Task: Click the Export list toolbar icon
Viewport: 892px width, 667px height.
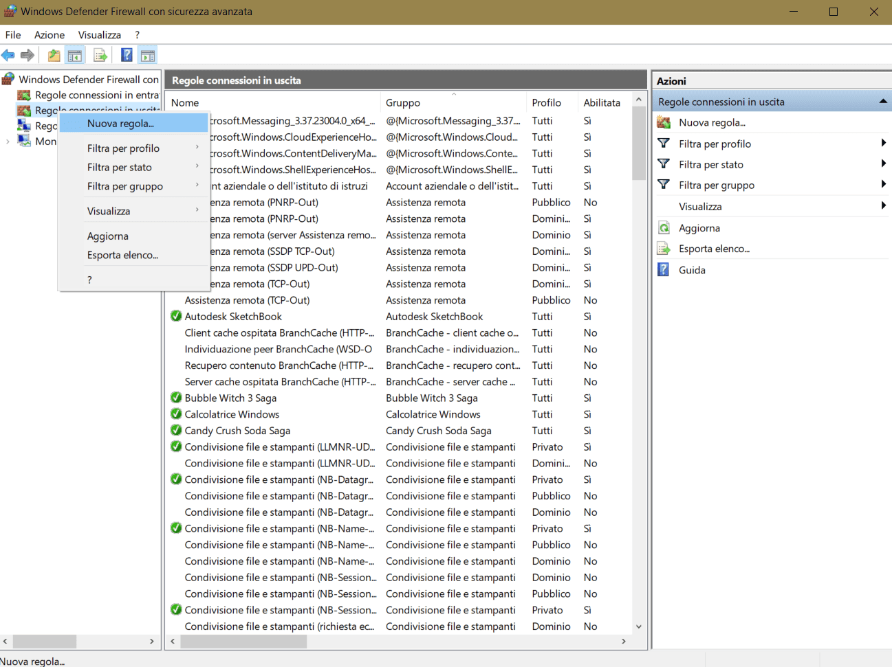Action: pos(100,56)
